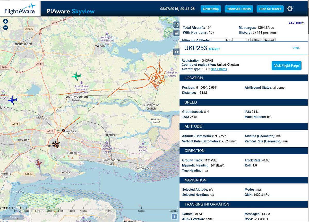Click the Groundspeed value 8 kt

(x=207, y=112)
